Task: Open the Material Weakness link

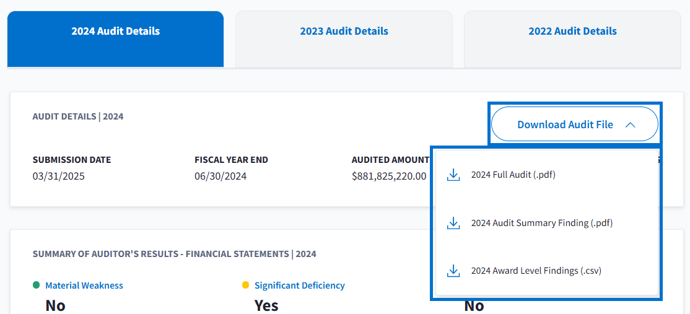Action: point(84,286)
